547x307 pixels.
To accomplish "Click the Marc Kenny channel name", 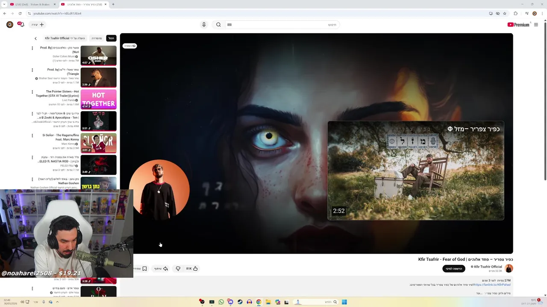I will [x=68, y=144].
